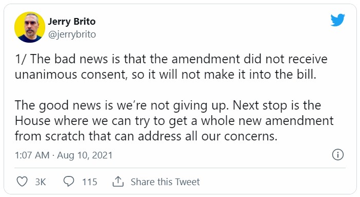Click the word House in the tweet
The image size is (360, 197).
tap(32, 121)
